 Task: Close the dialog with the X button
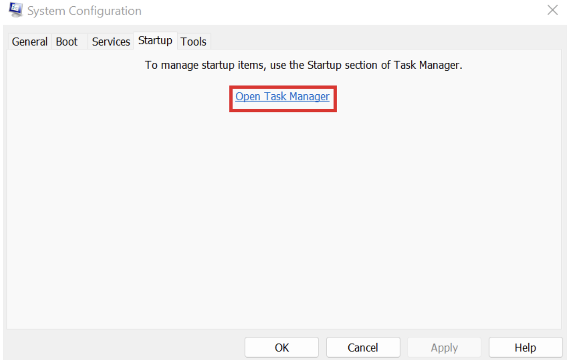point(553,10)
